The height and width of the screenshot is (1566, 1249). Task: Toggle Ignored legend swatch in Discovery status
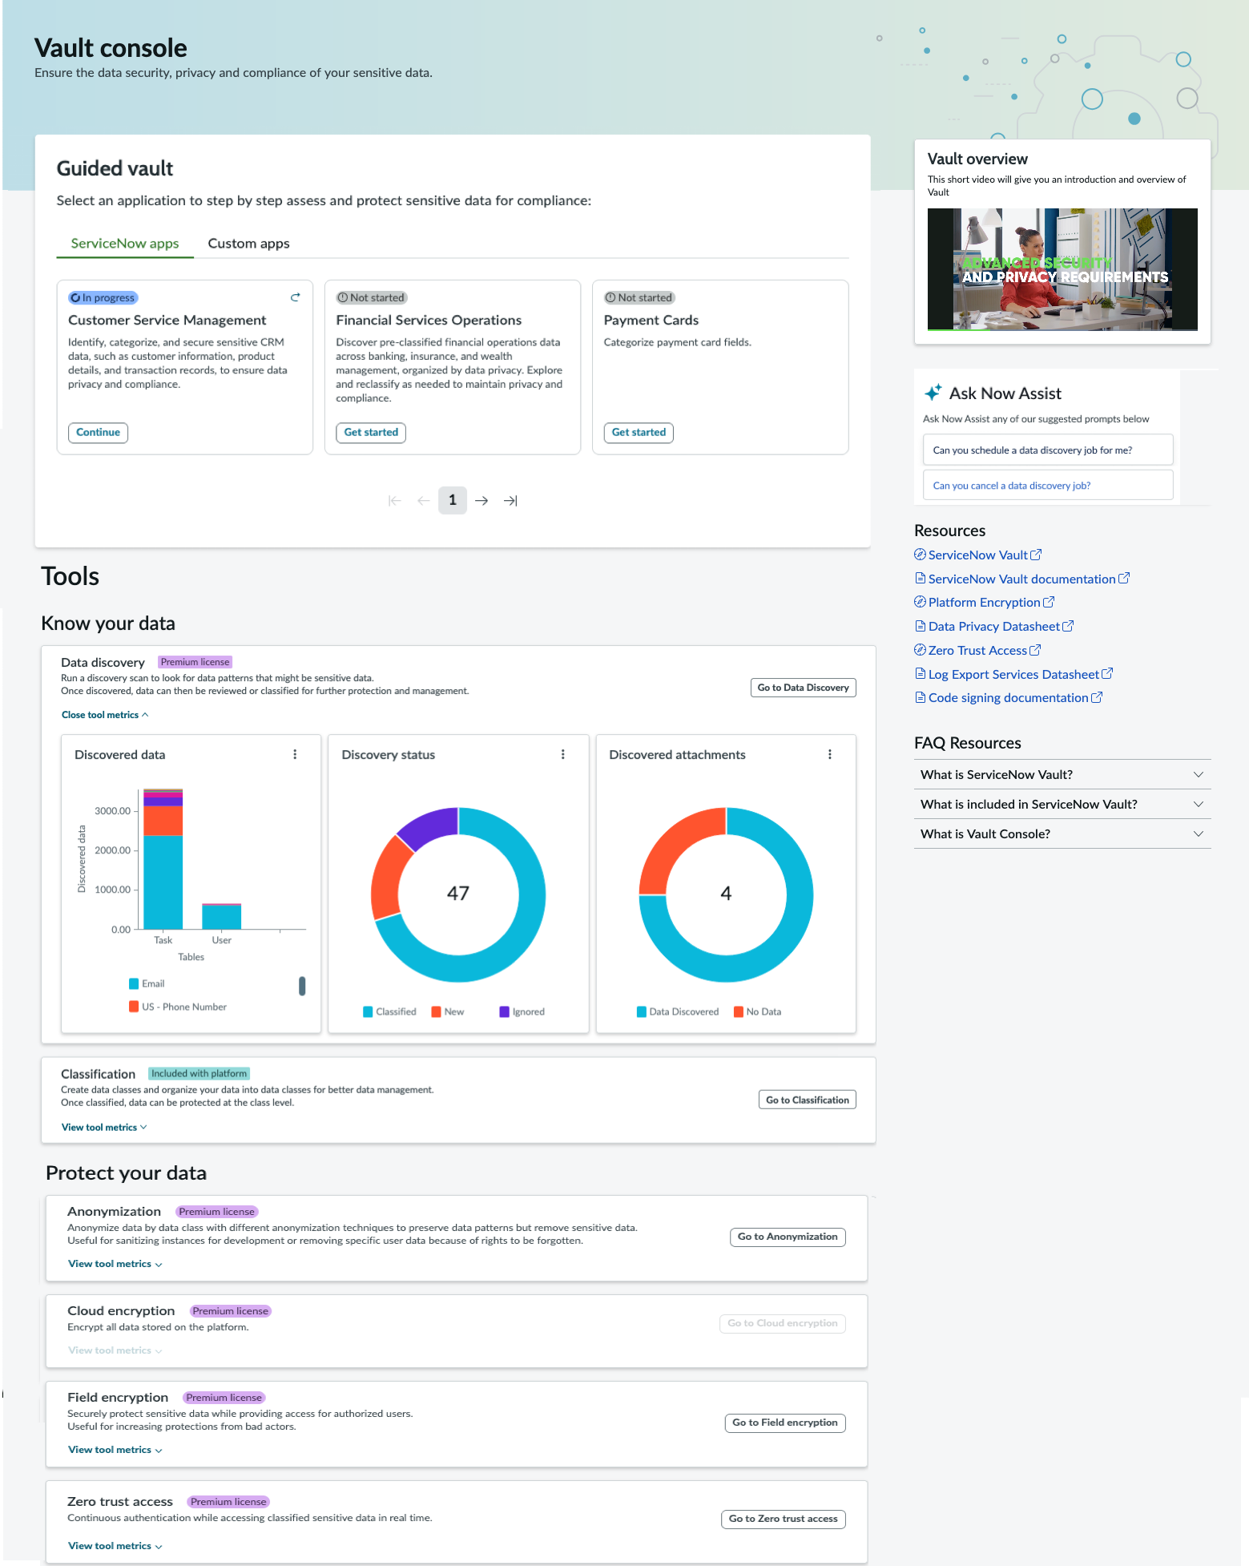tap(505, 1011)
